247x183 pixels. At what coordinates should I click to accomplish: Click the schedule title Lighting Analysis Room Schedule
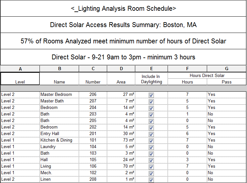[124, 8]
